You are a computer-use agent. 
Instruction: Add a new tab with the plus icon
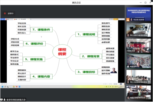click(31, 19)
